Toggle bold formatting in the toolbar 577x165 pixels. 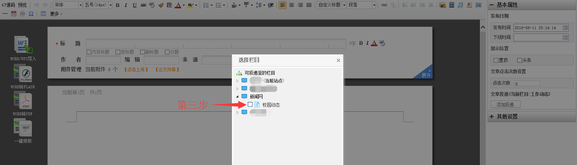117,5
